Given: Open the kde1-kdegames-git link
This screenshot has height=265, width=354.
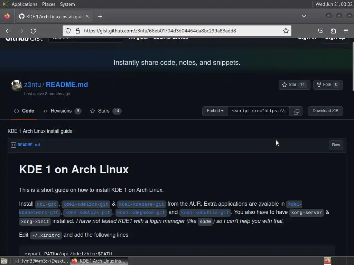Looking at the screenshot, I should [141, 213].
